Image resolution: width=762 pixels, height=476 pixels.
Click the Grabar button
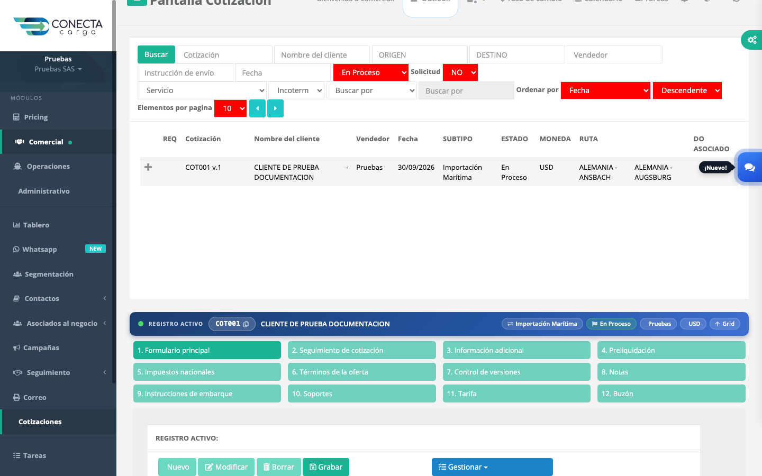[325, 467]
